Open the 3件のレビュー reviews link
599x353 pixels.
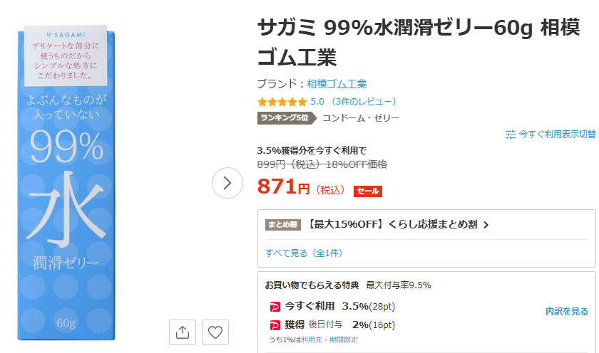pos(363,102)
